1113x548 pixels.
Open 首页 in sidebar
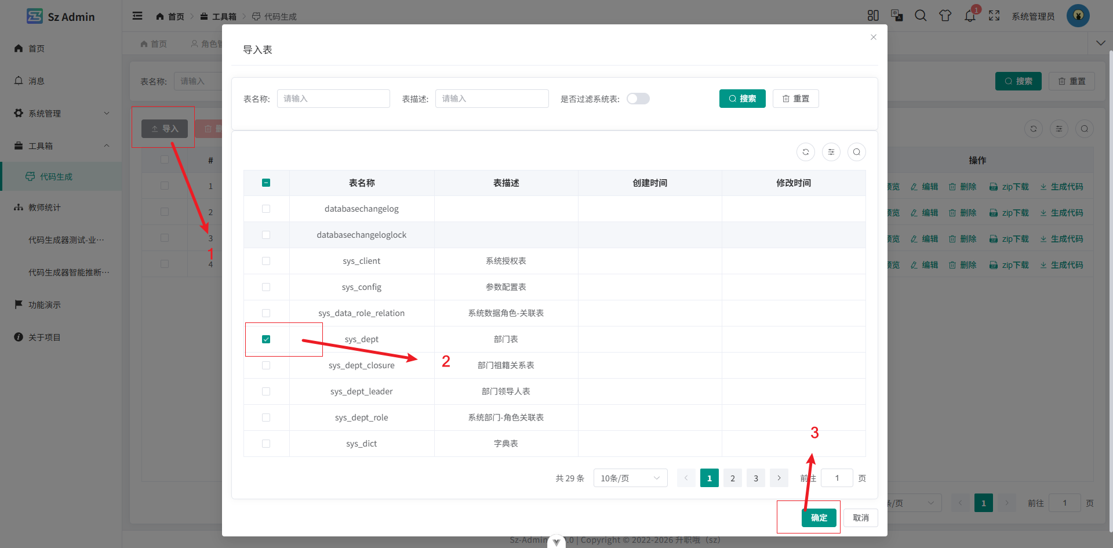pos(61,48)
